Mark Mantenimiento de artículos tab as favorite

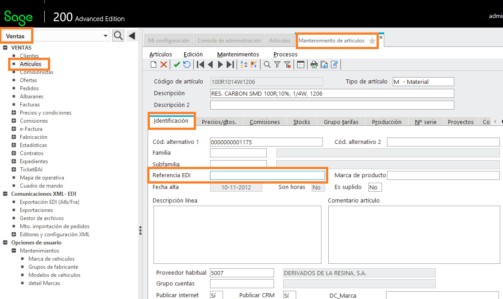click(372, 41)
